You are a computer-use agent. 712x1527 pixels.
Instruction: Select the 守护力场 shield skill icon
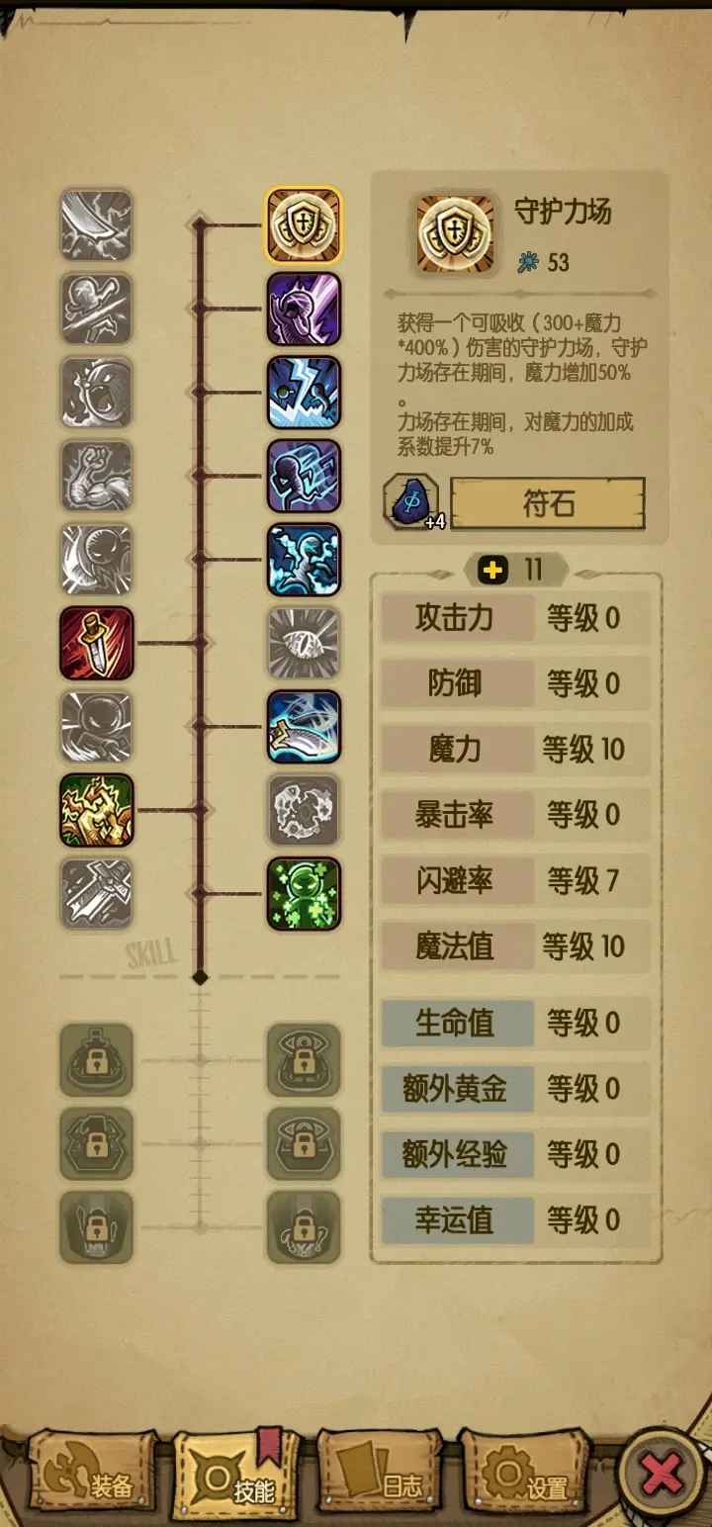click(304, 225)
